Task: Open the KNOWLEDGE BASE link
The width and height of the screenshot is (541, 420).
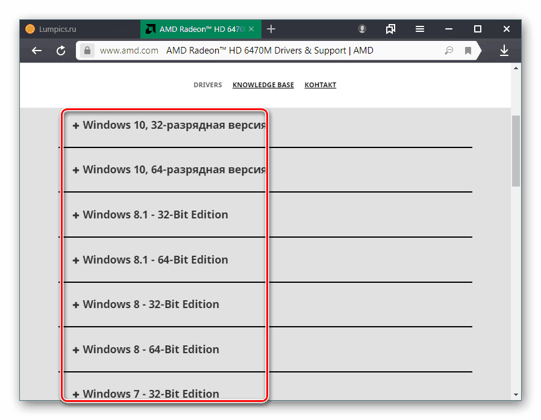Action: (x=263, y=85)
